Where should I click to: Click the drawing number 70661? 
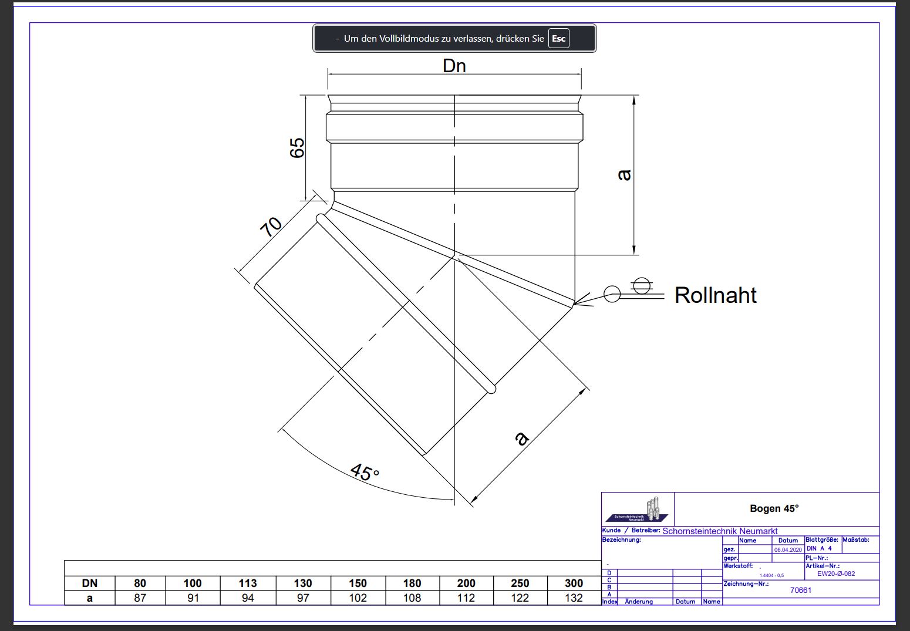pos(800,590)
